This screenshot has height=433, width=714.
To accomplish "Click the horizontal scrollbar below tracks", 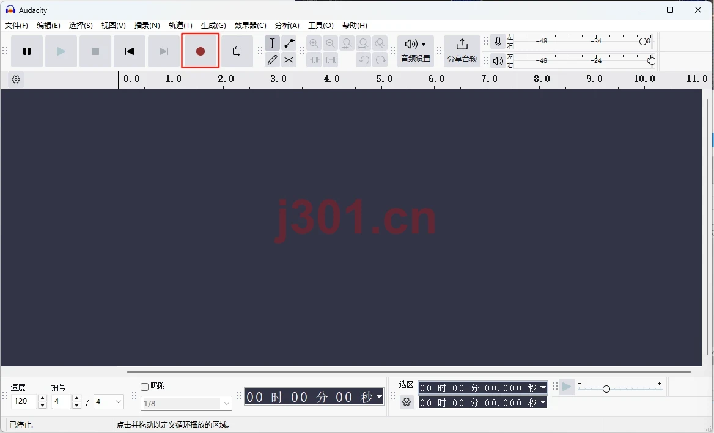I will [408, 371].
